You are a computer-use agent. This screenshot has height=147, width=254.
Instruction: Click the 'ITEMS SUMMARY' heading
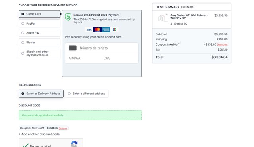pos(167,7)
